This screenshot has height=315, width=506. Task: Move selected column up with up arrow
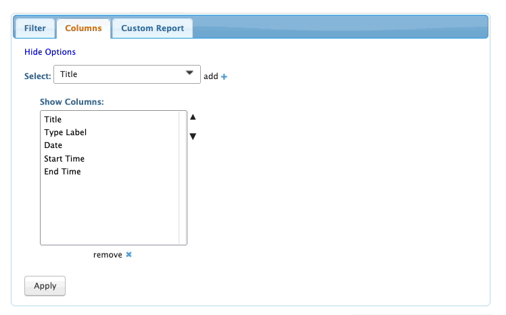(x=193, y=117)
